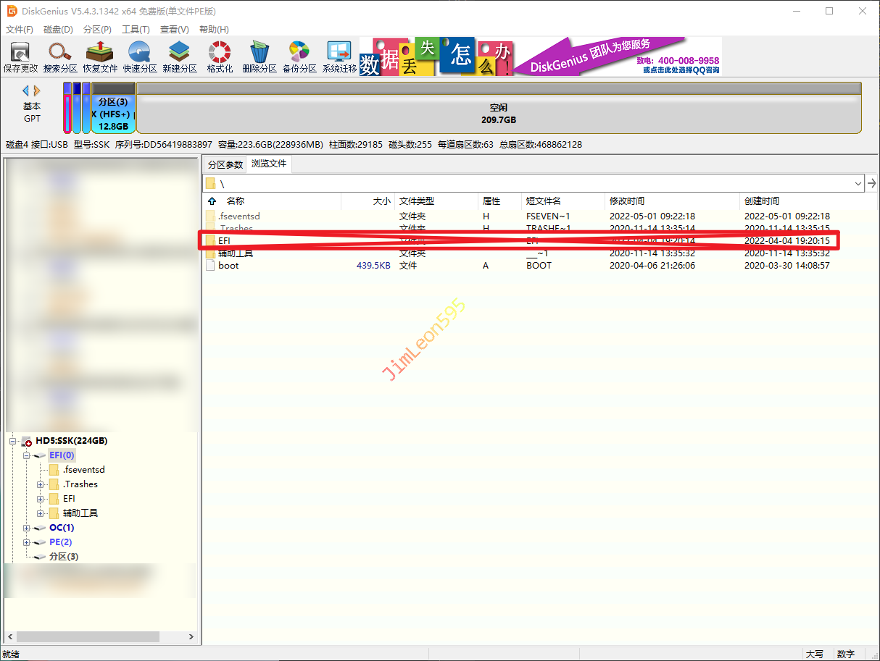880x661 pixels.
Task: Click the 保存更改 save changes icon
Action: [20, 56]
